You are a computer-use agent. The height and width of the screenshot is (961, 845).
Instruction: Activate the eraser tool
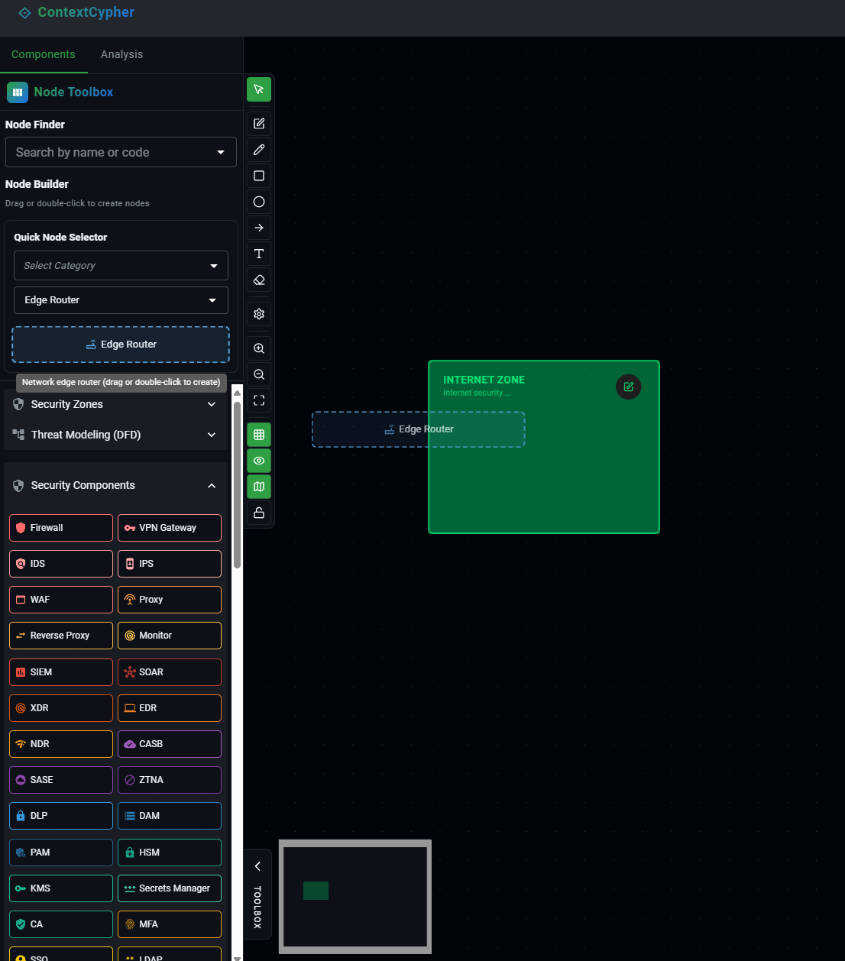pyautogui.click(x=258, y=279)
